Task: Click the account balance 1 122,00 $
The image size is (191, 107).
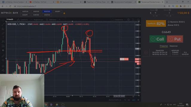Action: pos(183,13)
